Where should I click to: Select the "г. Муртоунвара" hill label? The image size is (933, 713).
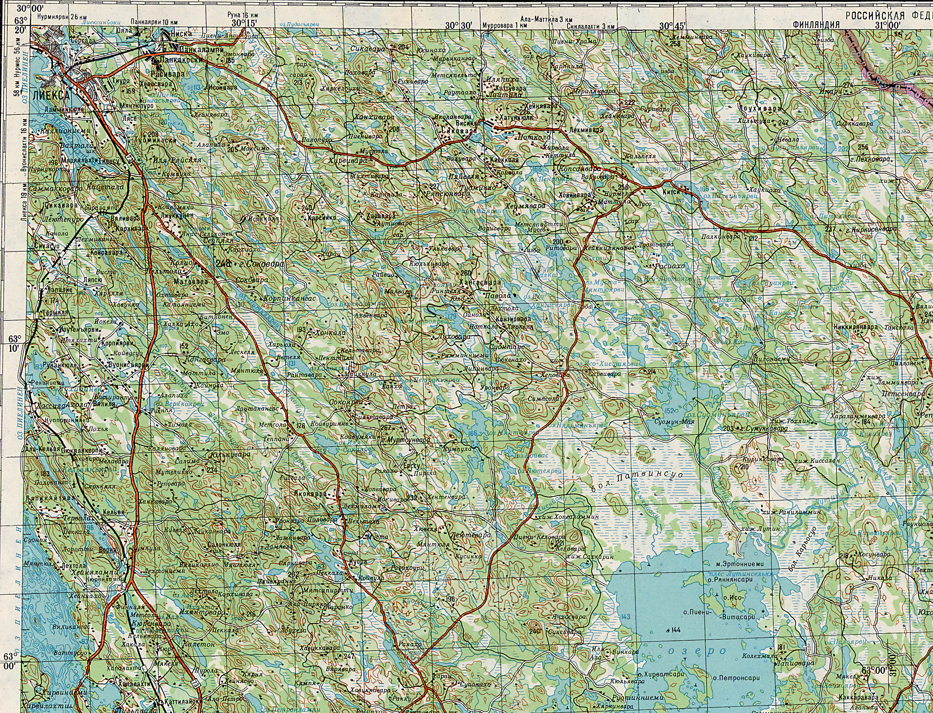(x=405, y=440)
